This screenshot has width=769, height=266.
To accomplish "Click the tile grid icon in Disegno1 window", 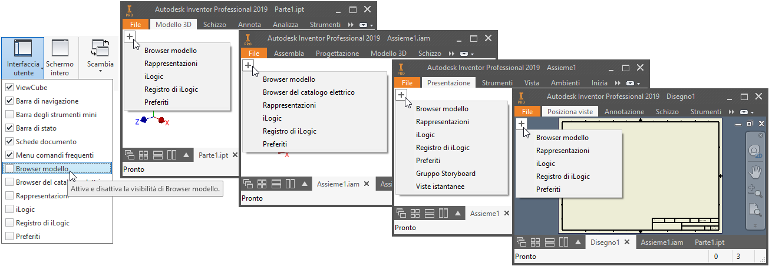I will pyautogui.click(x=536, y=242).
